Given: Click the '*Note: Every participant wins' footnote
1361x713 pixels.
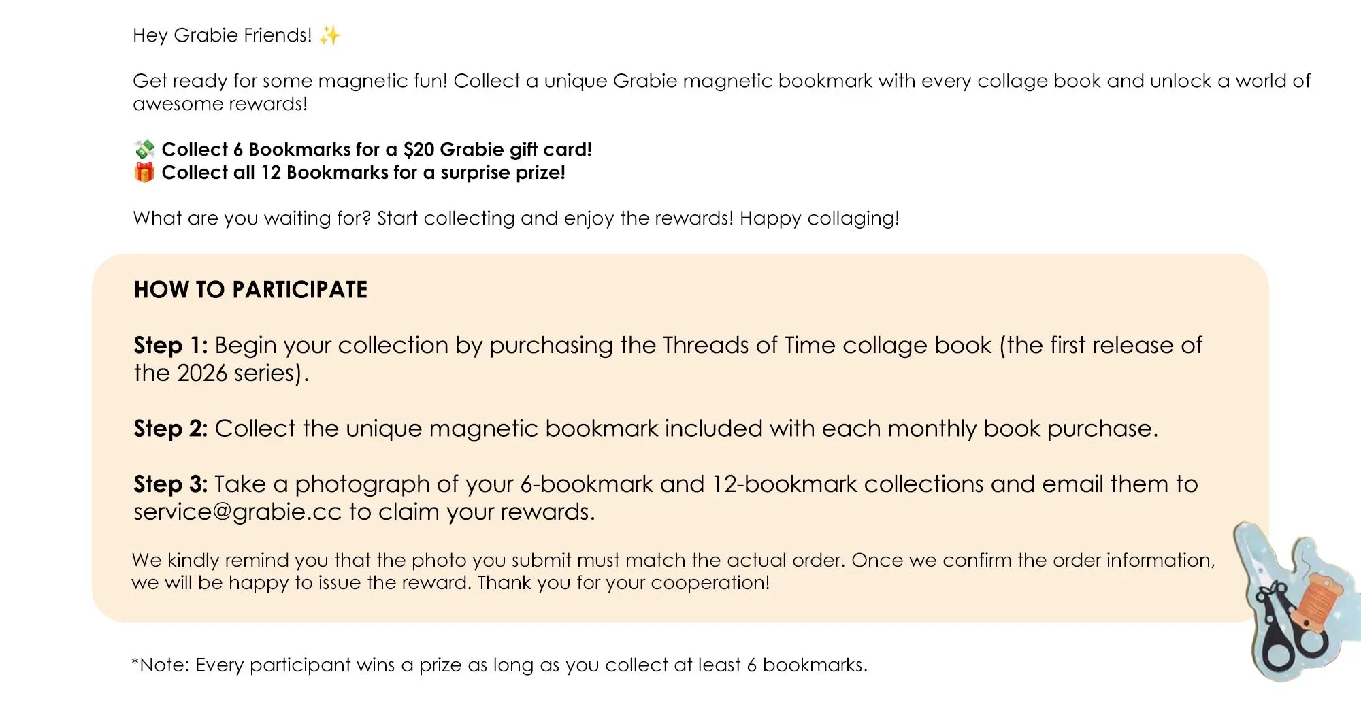Looking at the screenshot, I should click(499, 665).
